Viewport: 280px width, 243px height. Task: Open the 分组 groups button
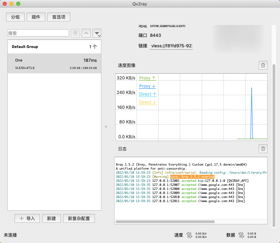pos(15,17)
